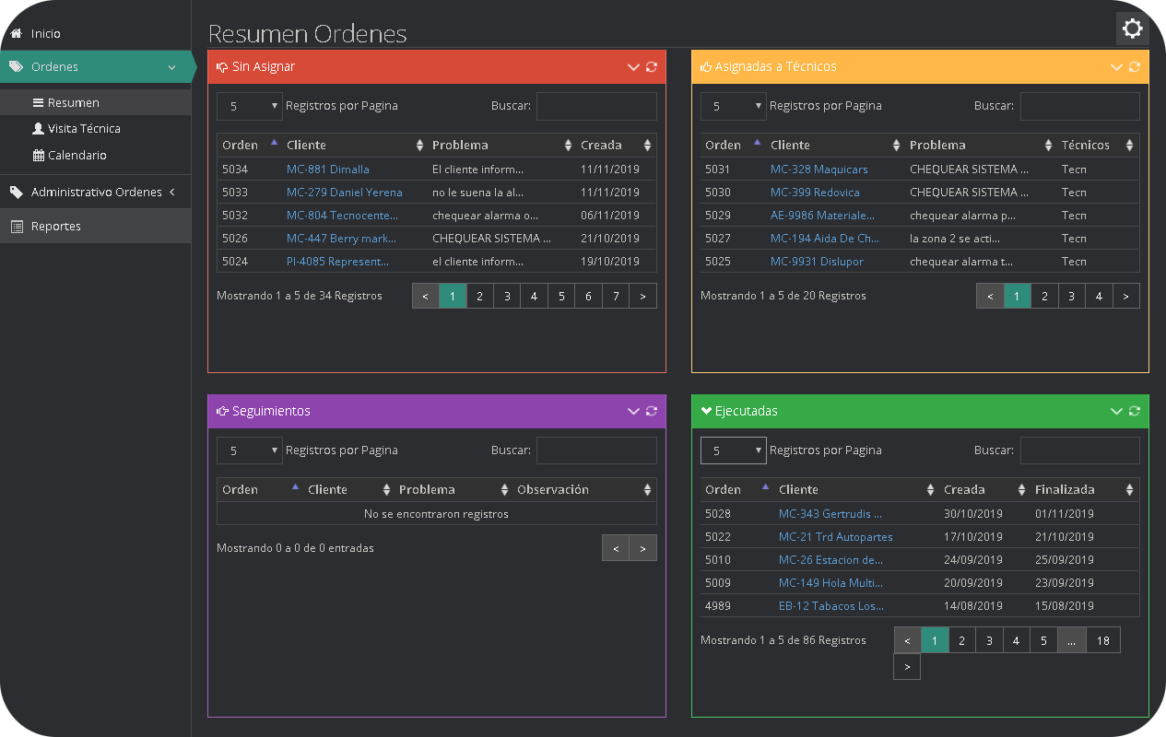Expand Administrativo Ordenes sidebar menu
Image resolution: width=1166 pixels, height=737 pixels.
click(96, 193)
